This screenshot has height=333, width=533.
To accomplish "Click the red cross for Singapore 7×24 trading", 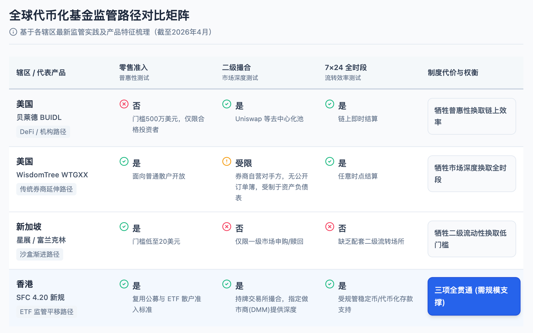I will pyautogui.click(x=330, y=227).
